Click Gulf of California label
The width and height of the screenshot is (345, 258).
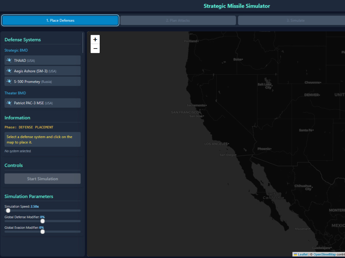coord(273,196)
